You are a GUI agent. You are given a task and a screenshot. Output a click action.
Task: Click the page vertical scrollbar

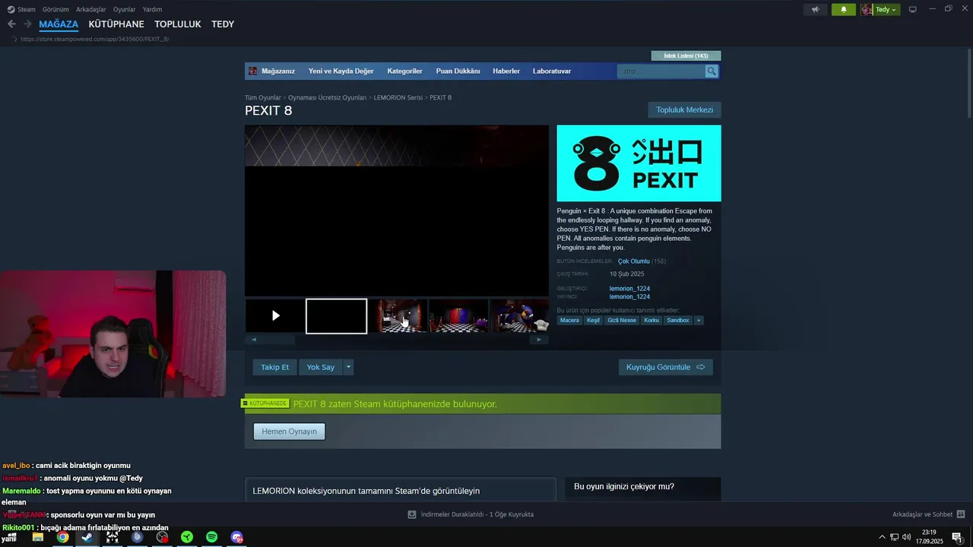click(968, 84)
